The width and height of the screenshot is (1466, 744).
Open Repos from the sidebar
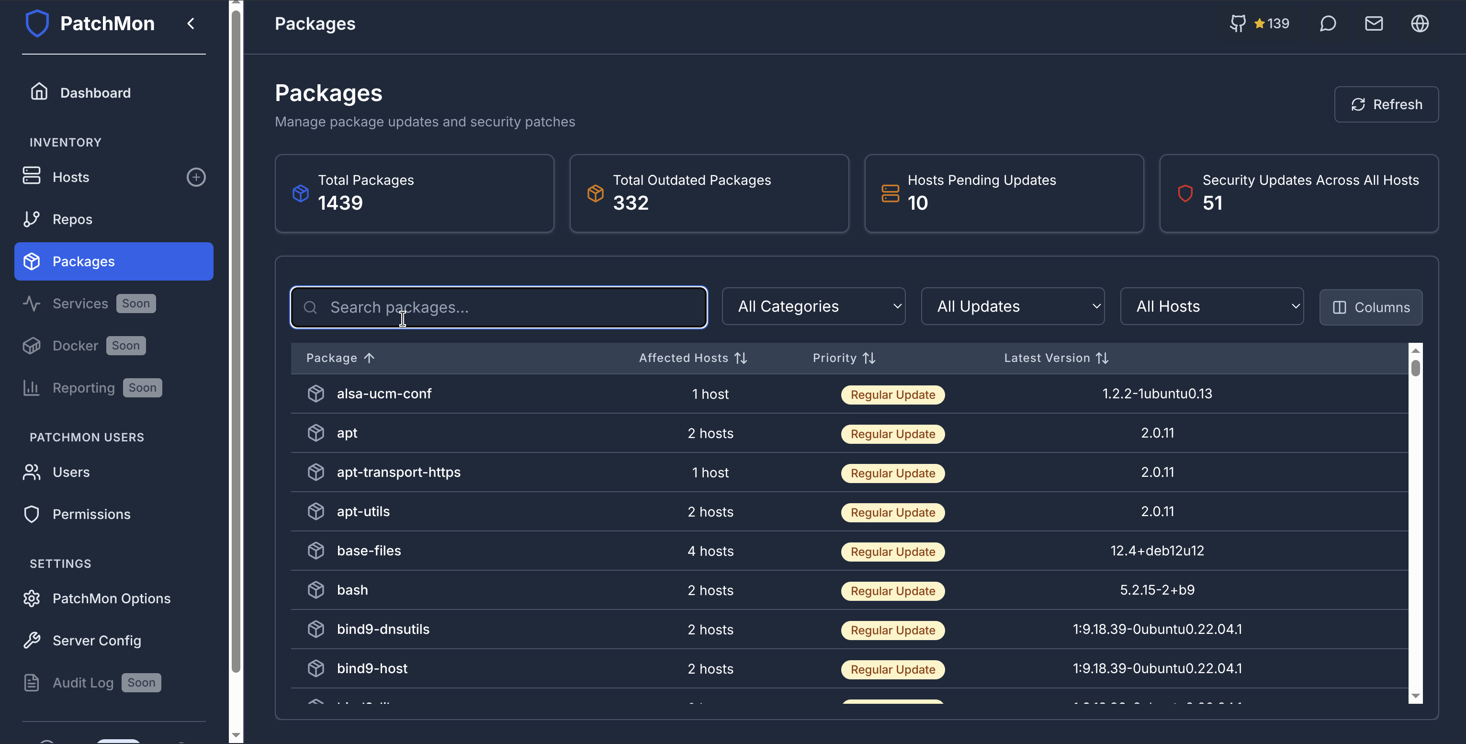pos(72,219)
